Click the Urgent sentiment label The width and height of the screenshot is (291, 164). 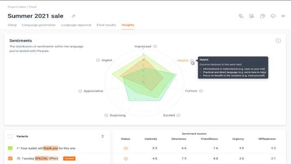click(x=107, y=60)
